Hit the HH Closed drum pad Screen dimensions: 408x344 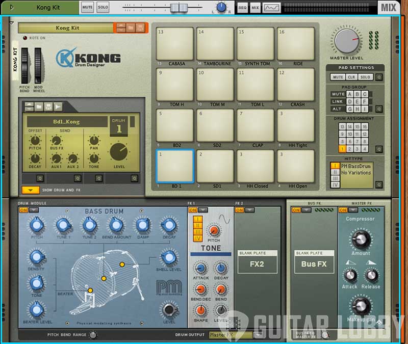tap(256, 166)
